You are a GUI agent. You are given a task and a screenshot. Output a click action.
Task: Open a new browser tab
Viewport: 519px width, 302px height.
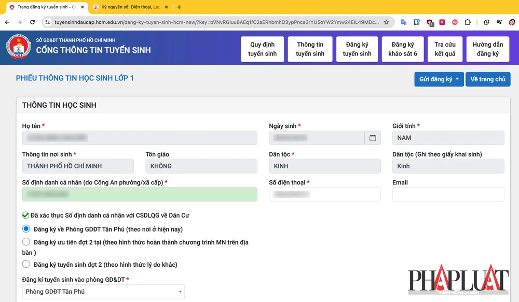coord(179,7)
